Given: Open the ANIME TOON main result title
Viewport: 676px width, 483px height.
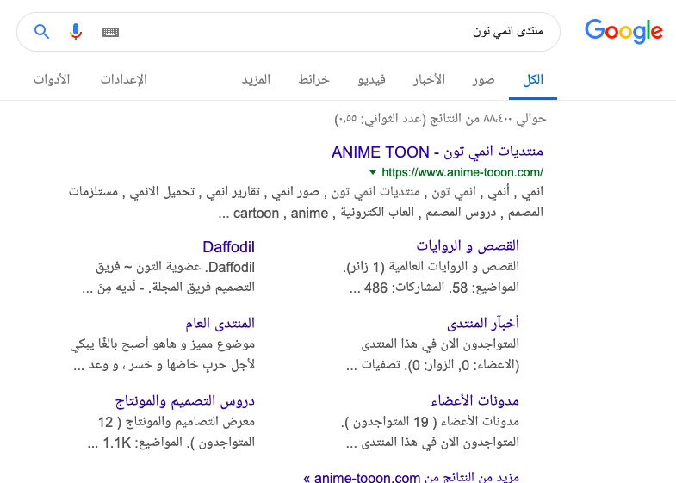Looking at the screenshot, I should tap(437, 152).
